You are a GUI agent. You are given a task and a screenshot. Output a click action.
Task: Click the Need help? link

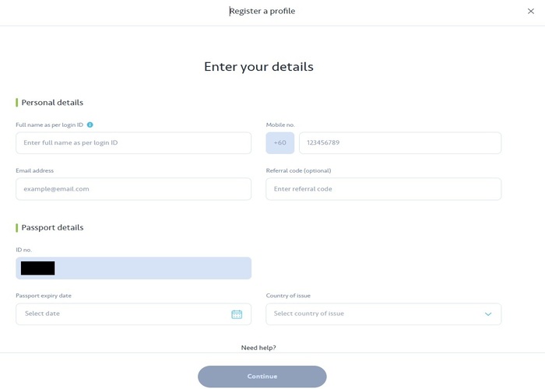tap(258, 348)
